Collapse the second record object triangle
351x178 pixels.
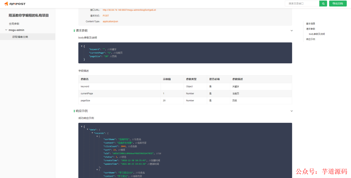click(x=97, y=170)
